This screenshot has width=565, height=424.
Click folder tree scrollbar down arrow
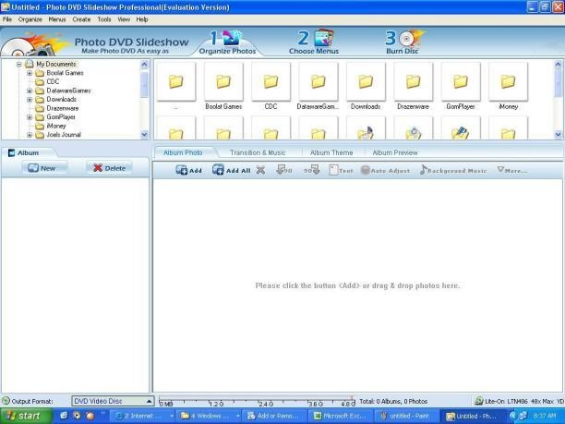(144, 135)
